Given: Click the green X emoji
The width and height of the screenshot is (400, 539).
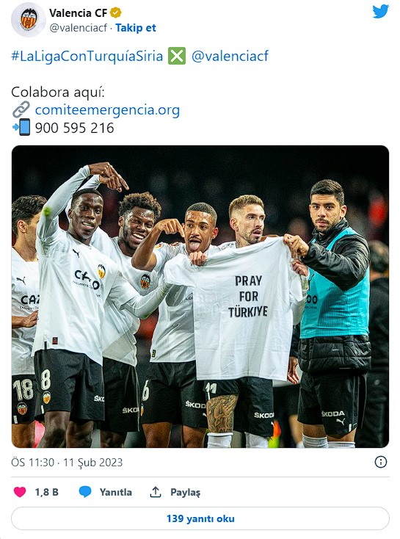Looking at the screenshot, I should coord(177,56).
